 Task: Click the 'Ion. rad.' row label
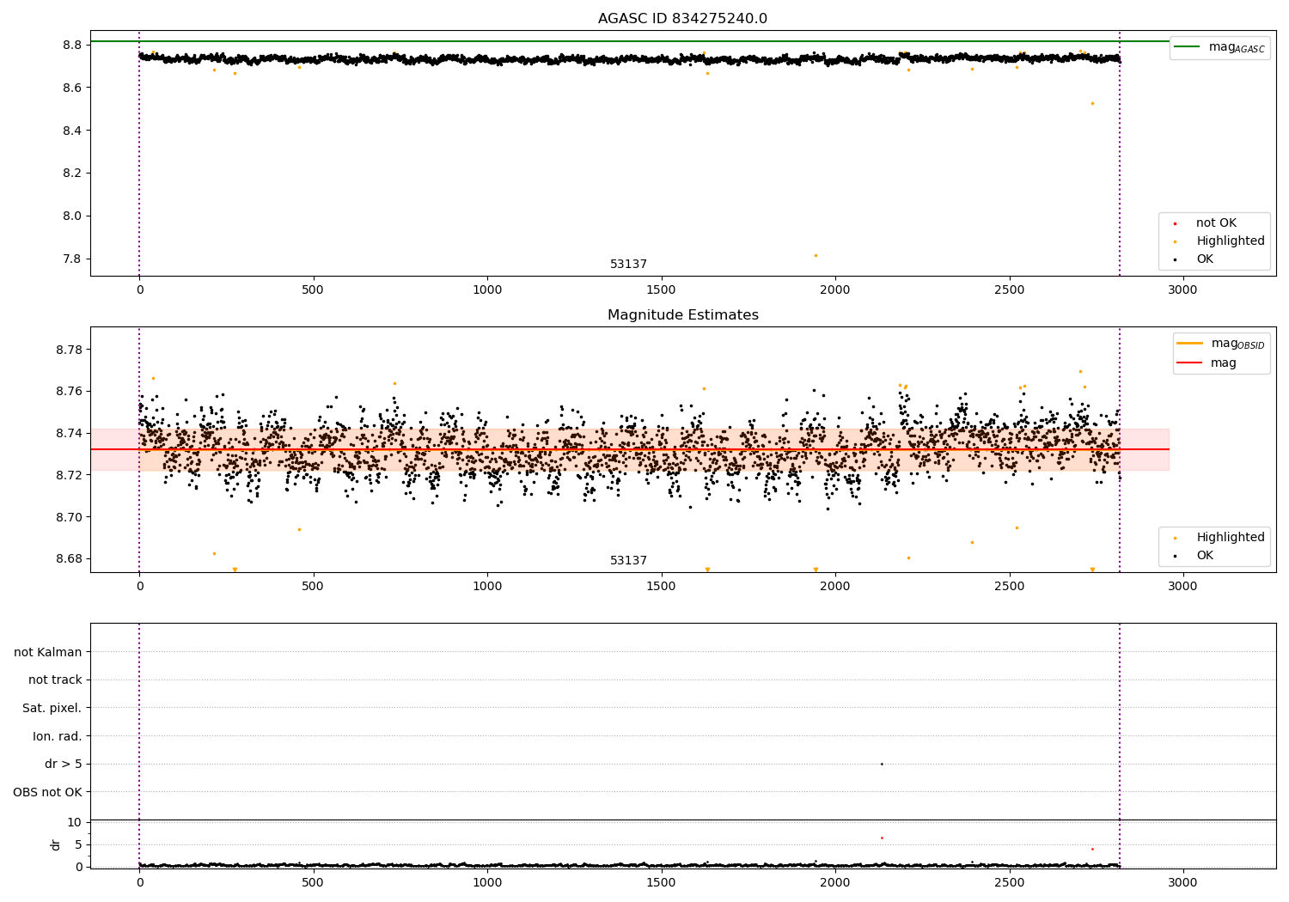(58, 736)
